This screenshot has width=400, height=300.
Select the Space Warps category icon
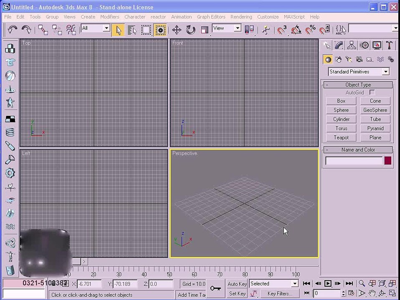click(380, 60)
